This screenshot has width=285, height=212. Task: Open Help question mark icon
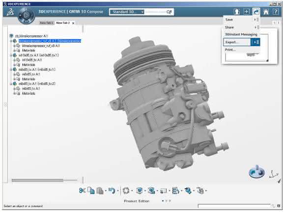276,12
